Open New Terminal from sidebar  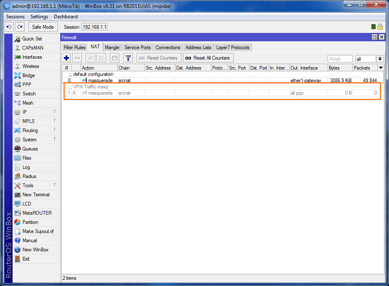tap(36, 195)
